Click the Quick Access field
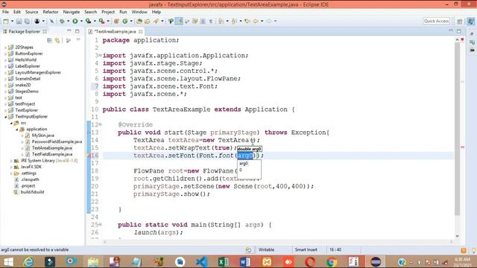Screen dimensions: 477x268 coord(436,21)
